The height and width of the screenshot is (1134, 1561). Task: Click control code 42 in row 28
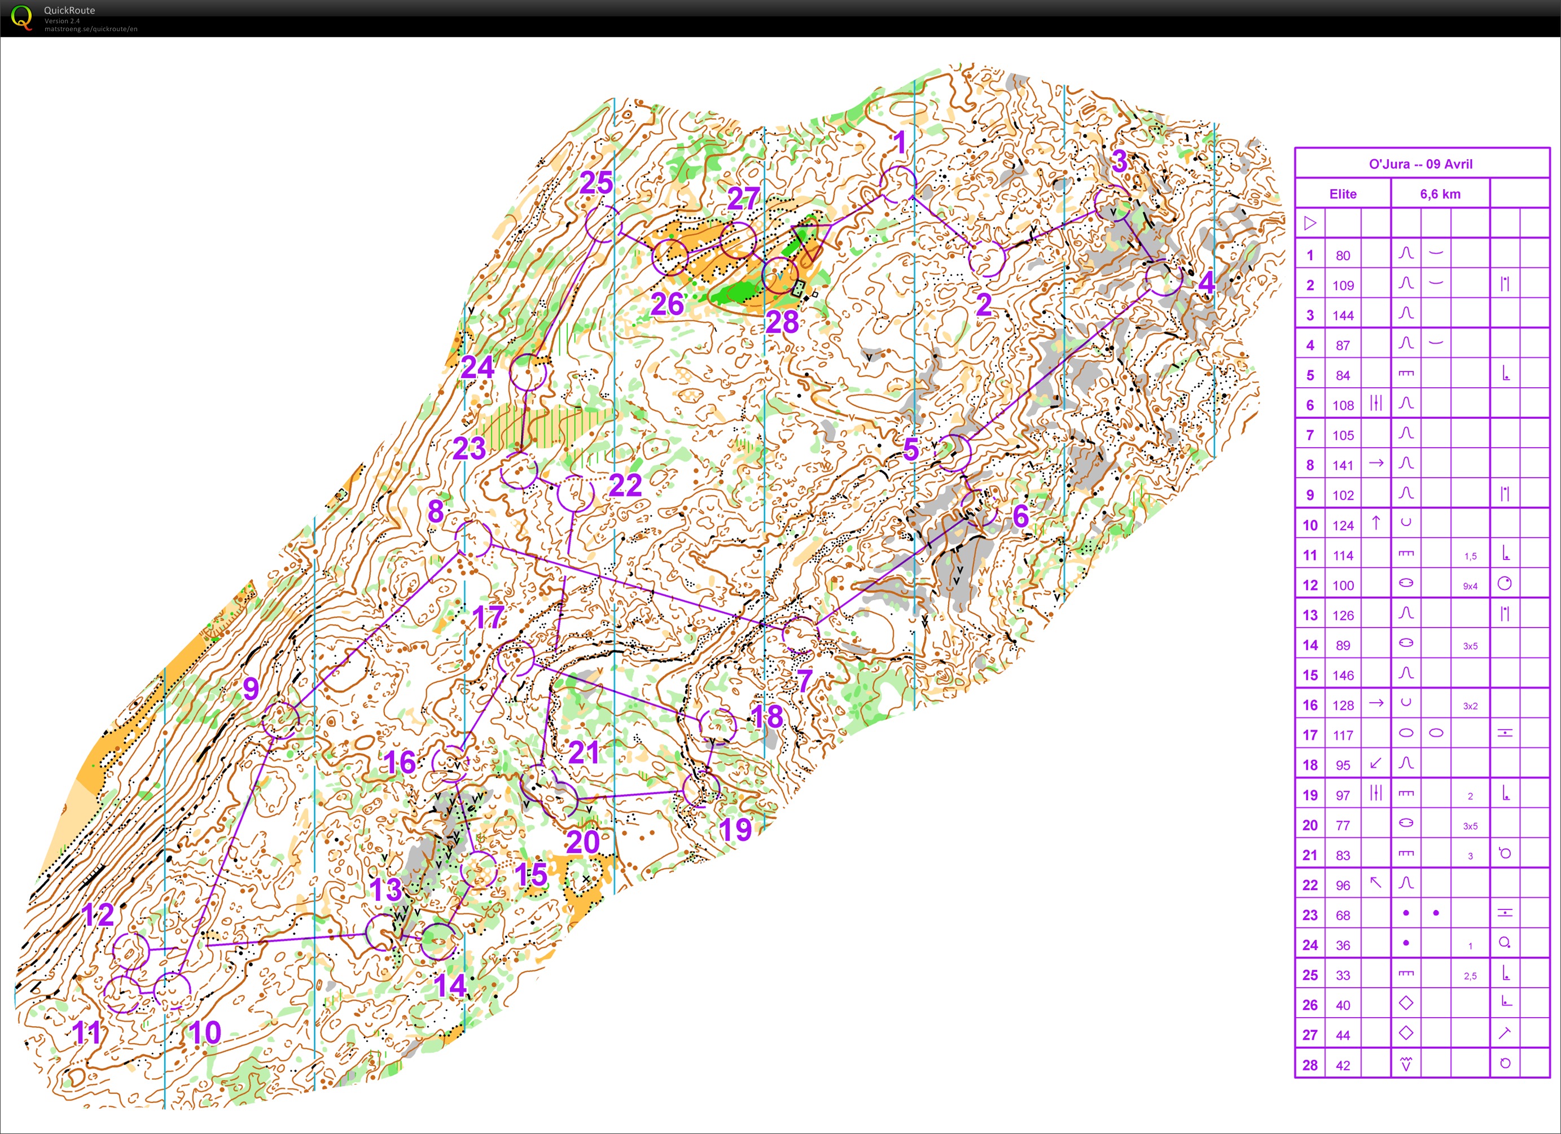pos(1343,1065)
